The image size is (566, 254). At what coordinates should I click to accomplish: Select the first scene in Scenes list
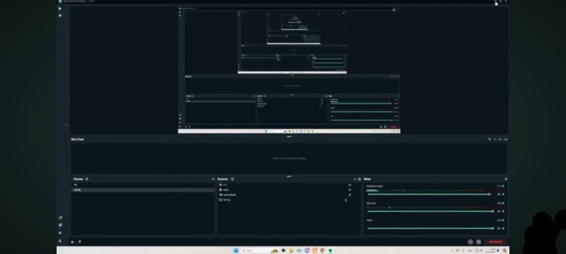143,185
